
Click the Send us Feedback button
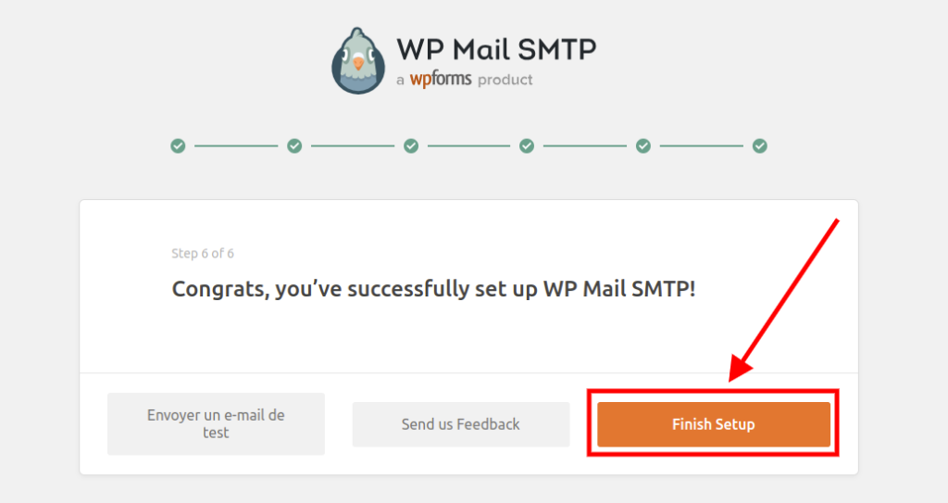pyautogui.click(x=460, y=424)
